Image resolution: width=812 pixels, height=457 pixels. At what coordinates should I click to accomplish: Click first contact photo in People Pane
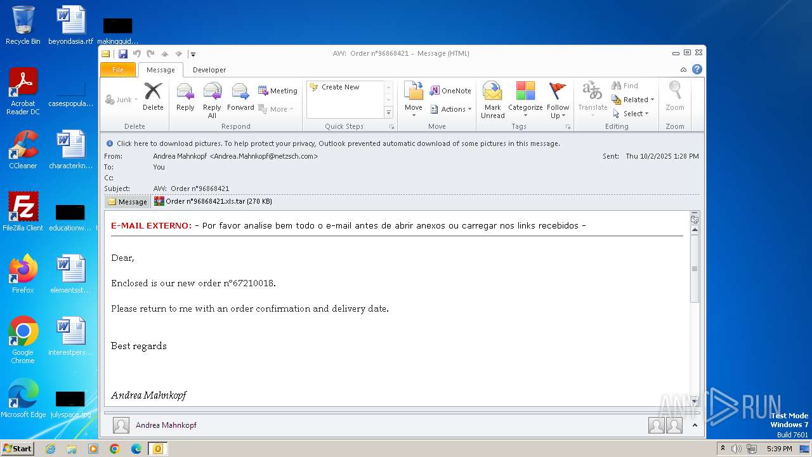point(656,425)
